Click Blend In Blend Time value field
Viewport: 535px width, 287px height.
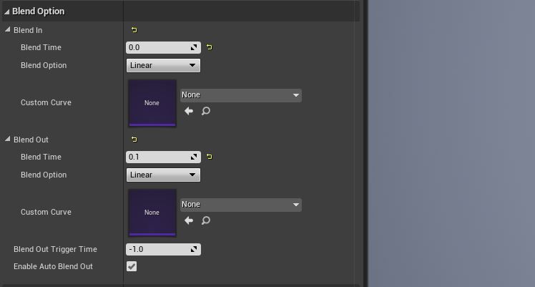click(x=164, y=47)
